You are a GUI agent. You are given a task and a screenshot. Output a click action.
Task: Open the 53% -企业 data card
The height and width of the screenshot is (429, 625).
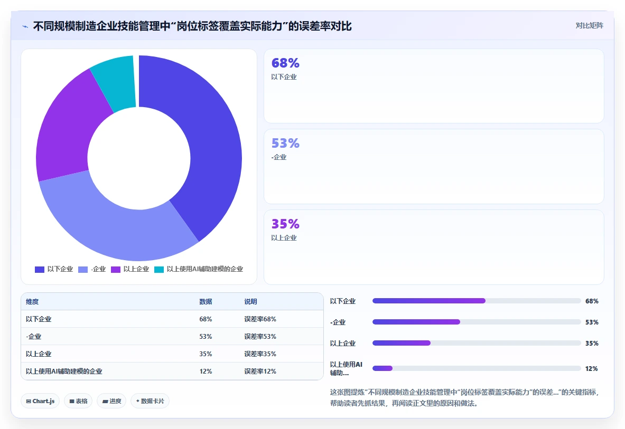click(434, 166)
